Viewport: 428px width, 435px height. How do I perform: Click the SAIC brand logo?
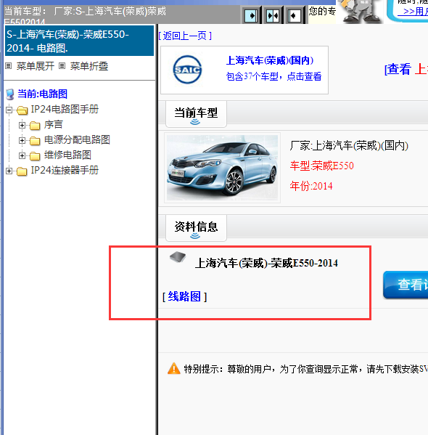(x=187, y=70)
